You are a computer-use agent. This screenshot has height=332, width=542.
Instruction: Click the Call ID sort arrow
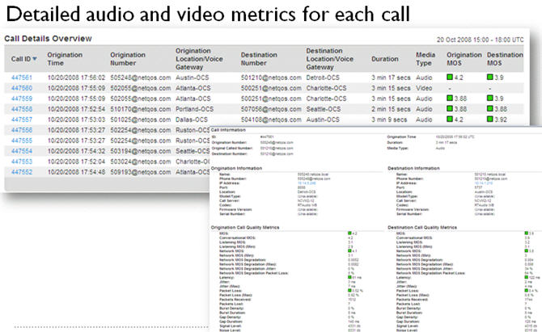35,59
